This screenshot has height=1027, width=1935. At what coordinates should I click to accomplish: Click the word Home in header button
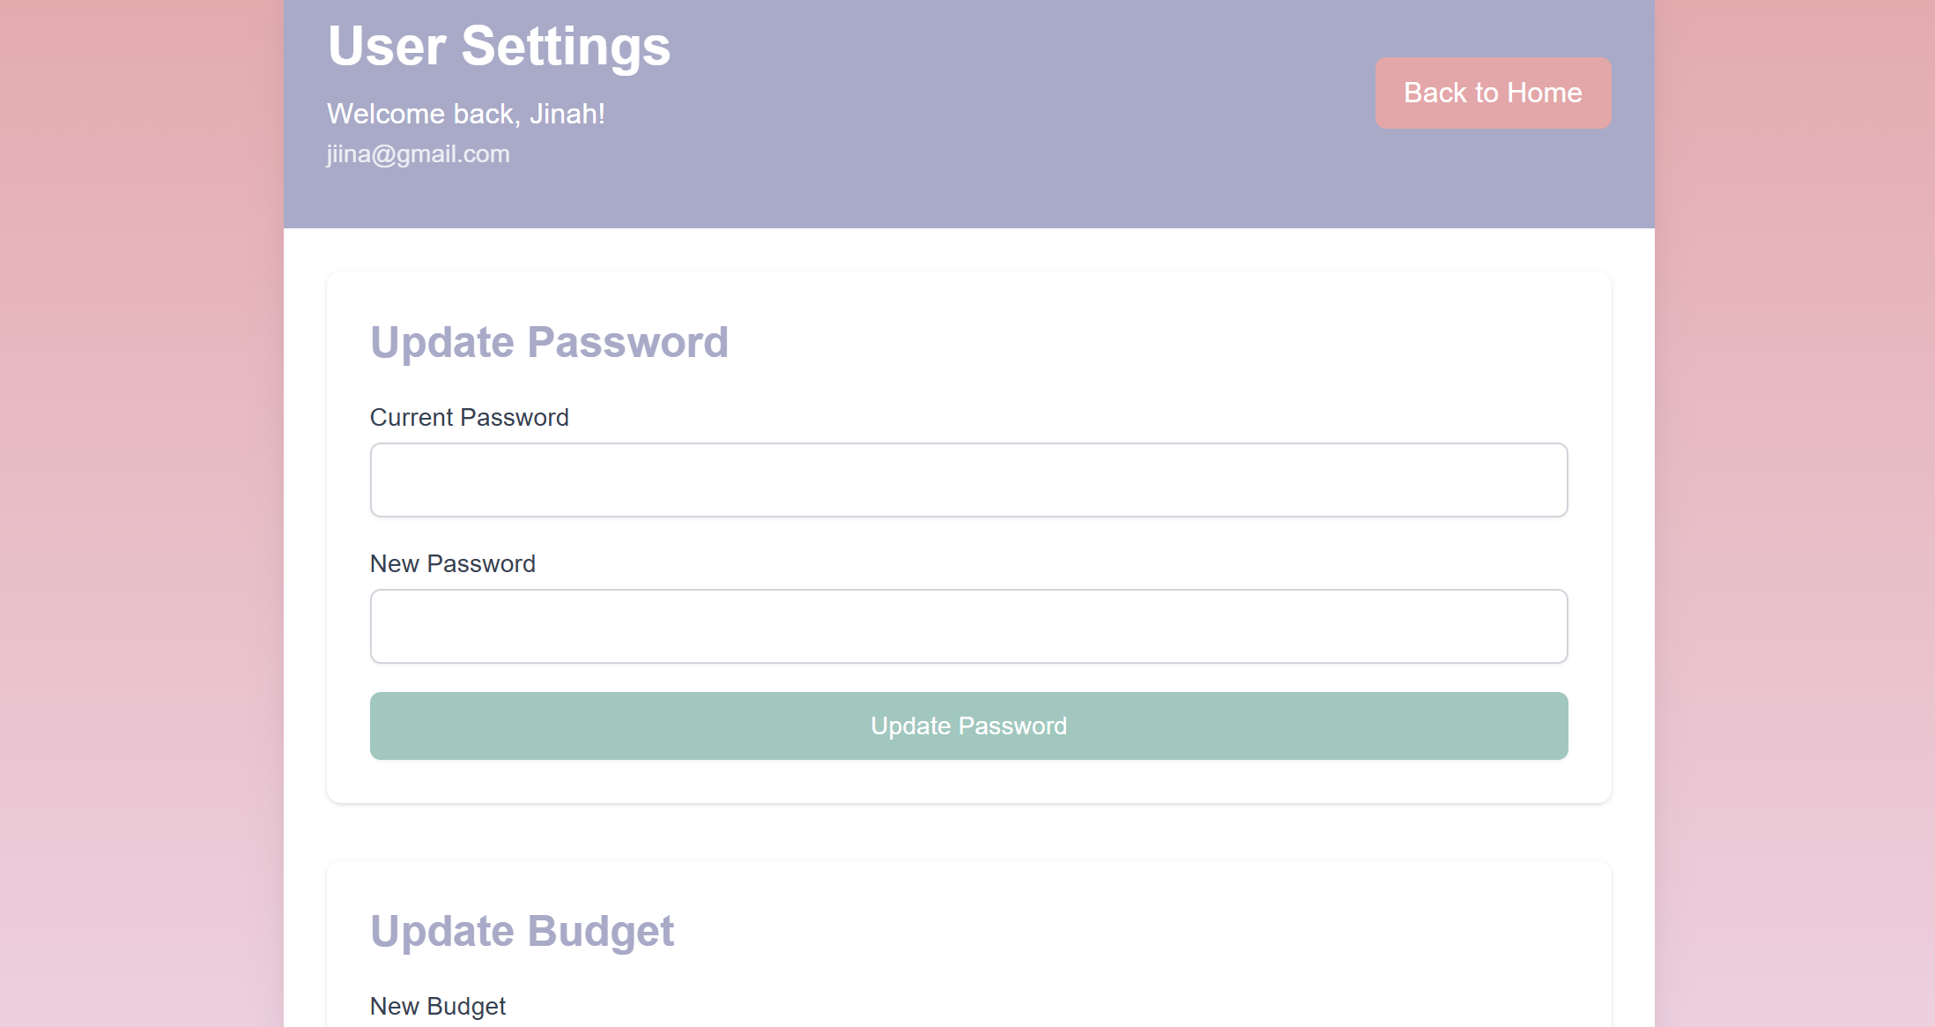coord(1544,93)
